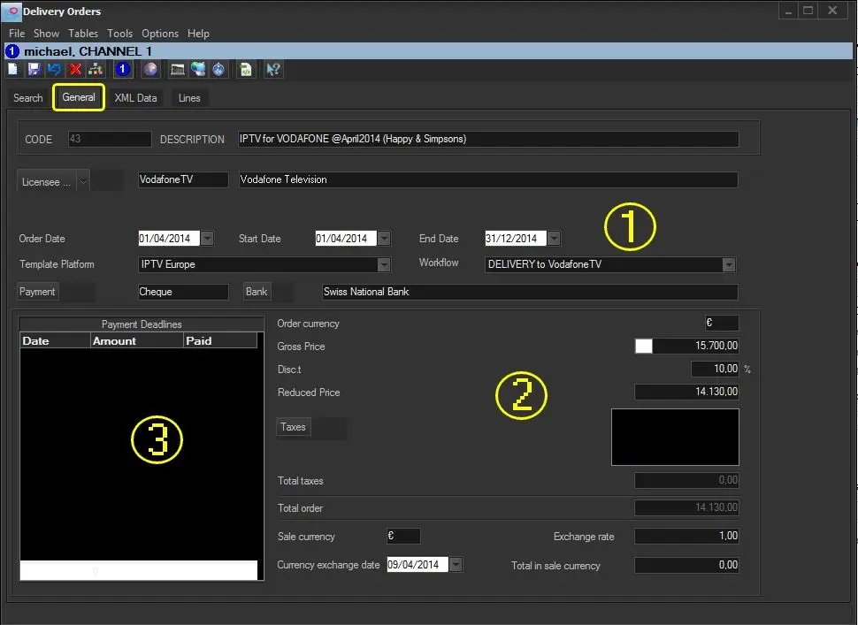Switch to the Lines tab

click(x=189, y=98)
